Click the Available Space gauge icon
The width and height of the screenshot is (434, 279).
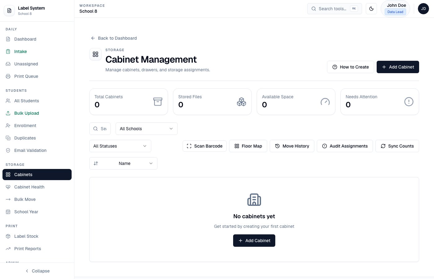(x=325, y=102)
